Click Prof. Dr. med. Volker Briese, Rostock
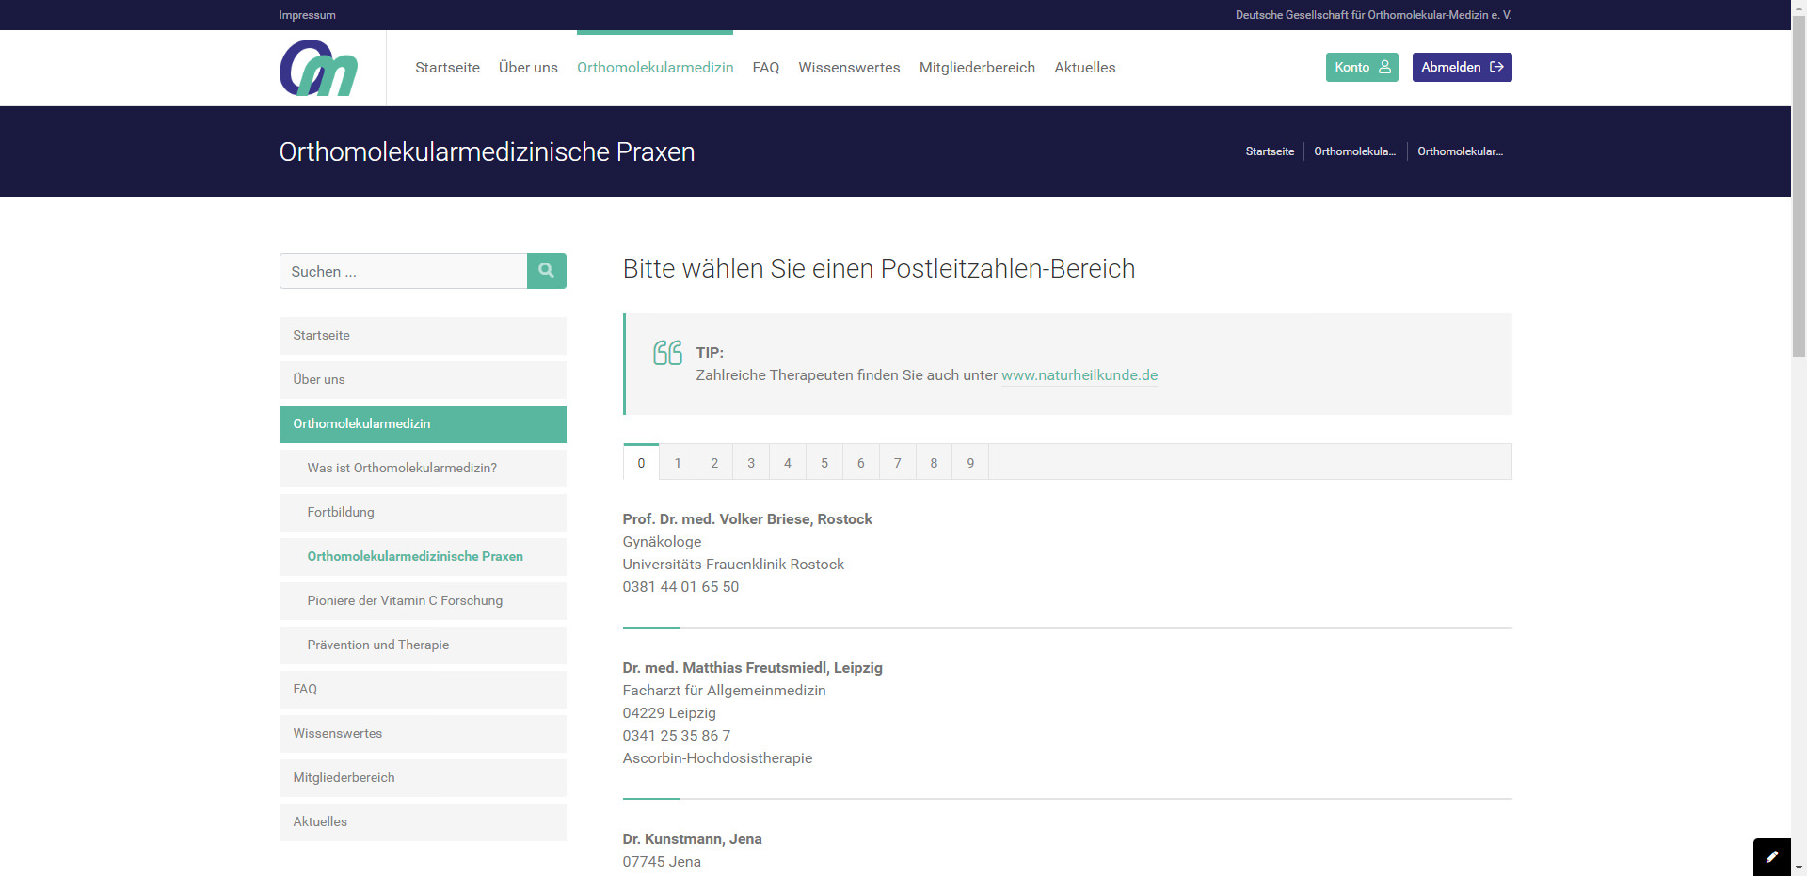Image resolution: width=1807 pixels, height=876 pixels. coord(747,519)
